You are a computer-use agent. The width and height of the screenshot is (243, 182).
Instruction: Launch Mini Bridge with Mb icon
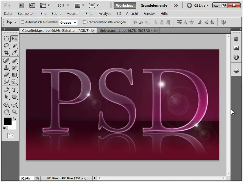click(x=32, y=5)
